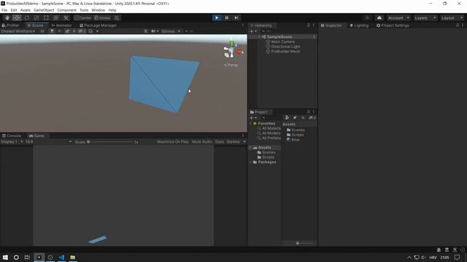Toggle 2D view in Scene toolbar

point(42,31)
